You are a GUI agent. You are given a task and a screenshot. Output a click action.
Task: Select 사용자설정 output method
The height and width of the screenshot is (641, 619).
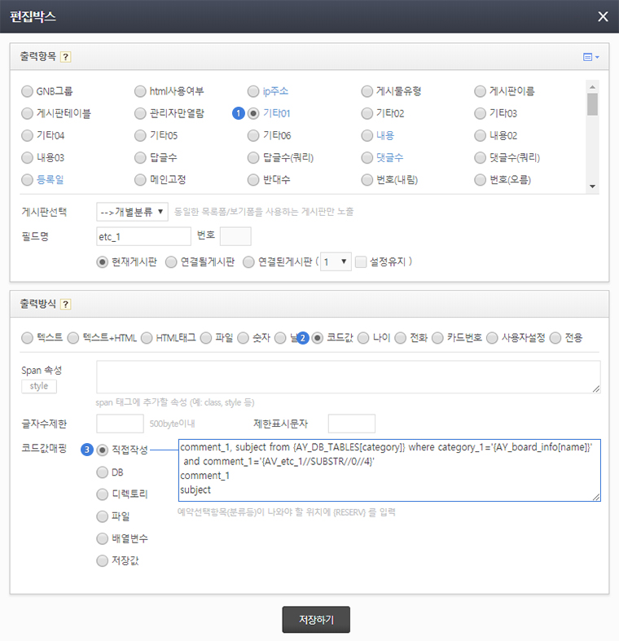(492, 337)
